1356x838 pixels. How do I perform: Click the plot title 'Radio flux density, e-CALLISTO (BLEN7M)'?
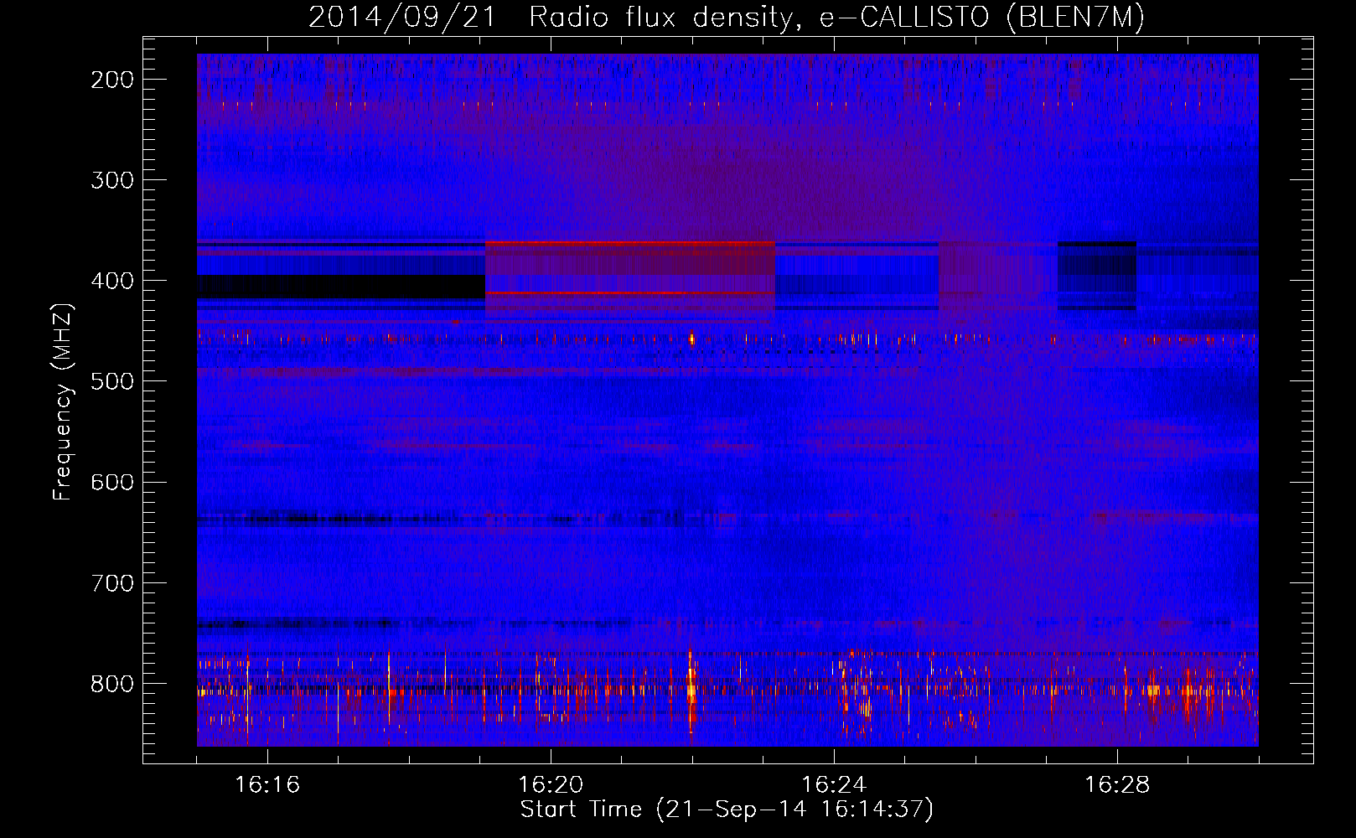(x=836, y=18)
